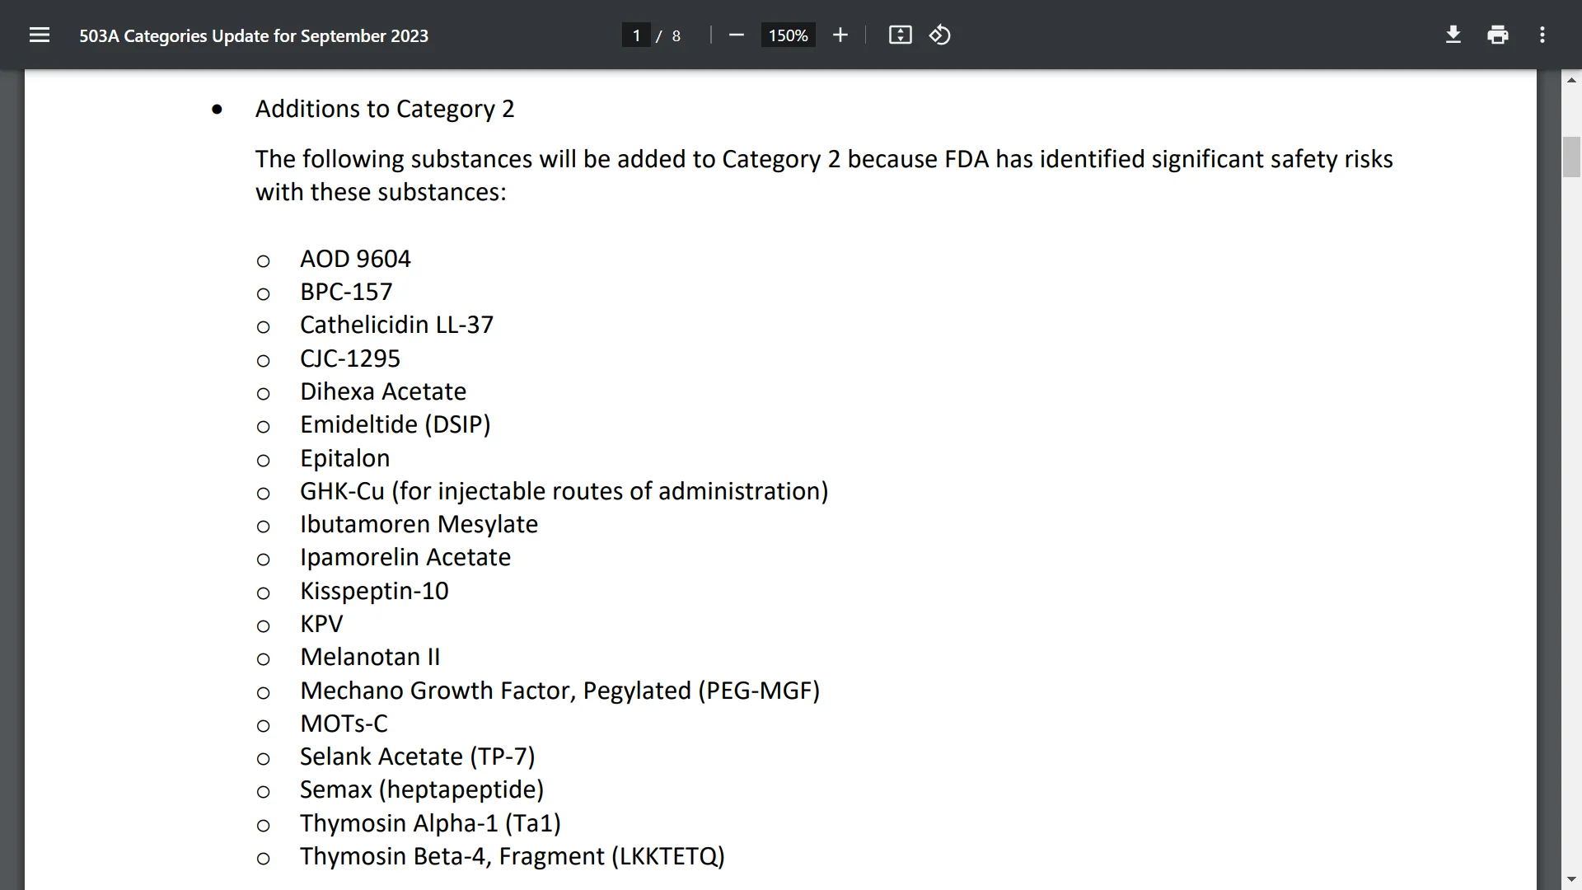Viewport: 1582px width, 890px height.
Task: Download the PDF file
Action: pyautogui.click(x=1453, y=35)
